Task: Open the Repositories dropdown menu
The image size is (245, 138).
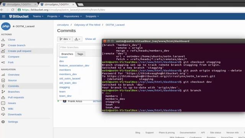Action: point(73,16)
